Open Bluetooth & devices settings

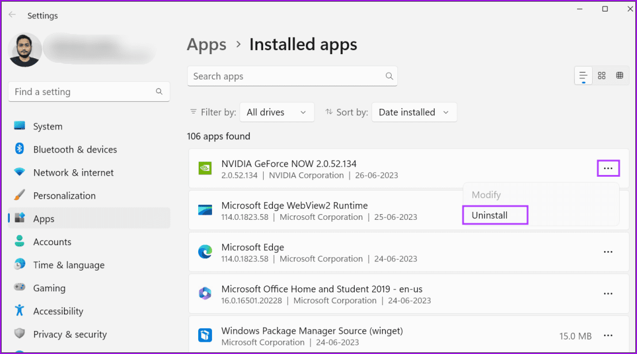pos(75,150)
